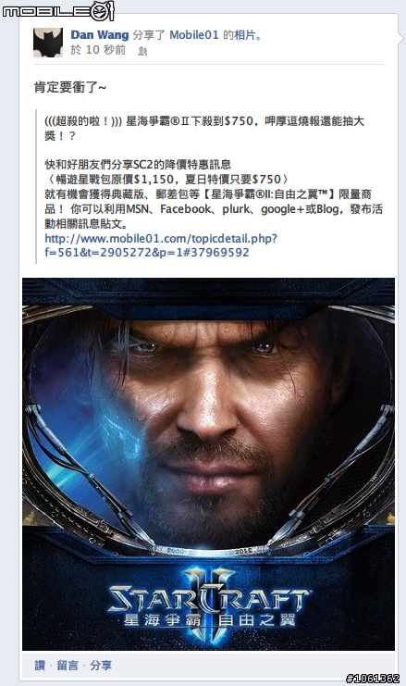This screenshot has height=686, width=406.
Task: Click 讚 to like the post
Action: pyautogui.click(x=40, y=666)
